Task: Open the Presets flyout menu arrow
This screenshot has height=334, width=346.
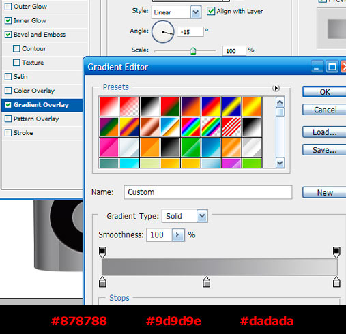Action: 276,88
